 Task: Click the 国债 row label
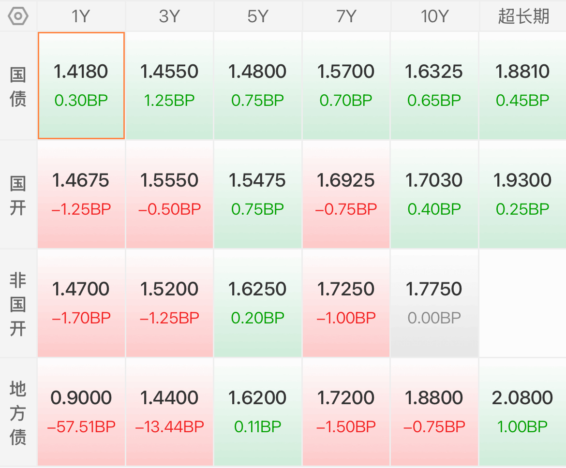[18, 86]
